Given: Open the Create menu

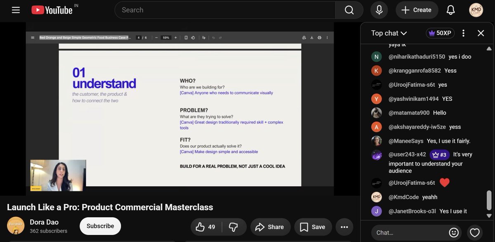Looking at the screenshot, I should (416, 10).
